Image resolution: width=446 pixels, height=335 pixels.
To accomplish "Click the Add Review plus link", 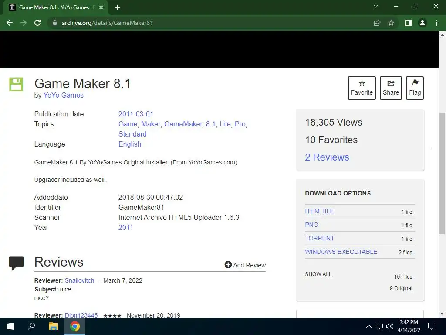I will coord(245,265).
